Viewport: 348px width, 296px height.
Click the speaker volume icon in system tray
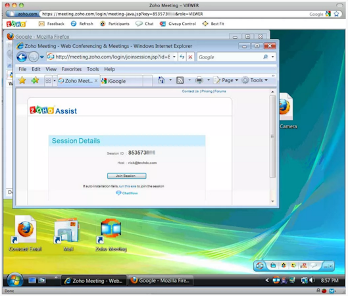(x=312, y=280)
